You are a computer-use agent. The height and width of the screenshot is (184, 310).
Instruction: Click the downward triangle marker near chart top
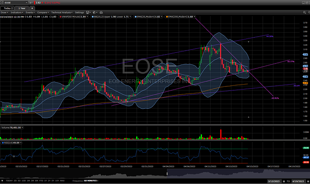248,42
